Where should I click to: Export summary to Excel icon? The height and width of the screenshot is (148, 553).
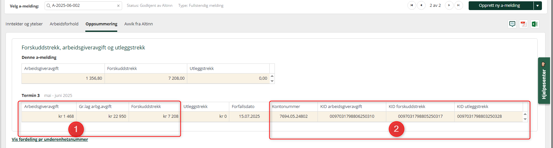pos(534,24)
